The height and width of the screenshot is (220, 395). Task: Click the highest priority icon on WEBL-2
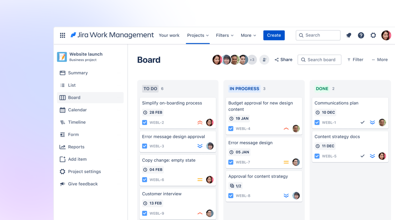coord(200,123)
